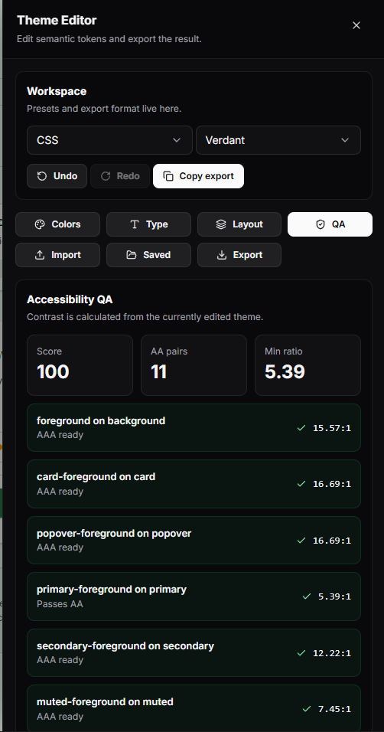Screen dimensions: 384x732
Task: Open the Saved tab
Action: tap(149, 255)
